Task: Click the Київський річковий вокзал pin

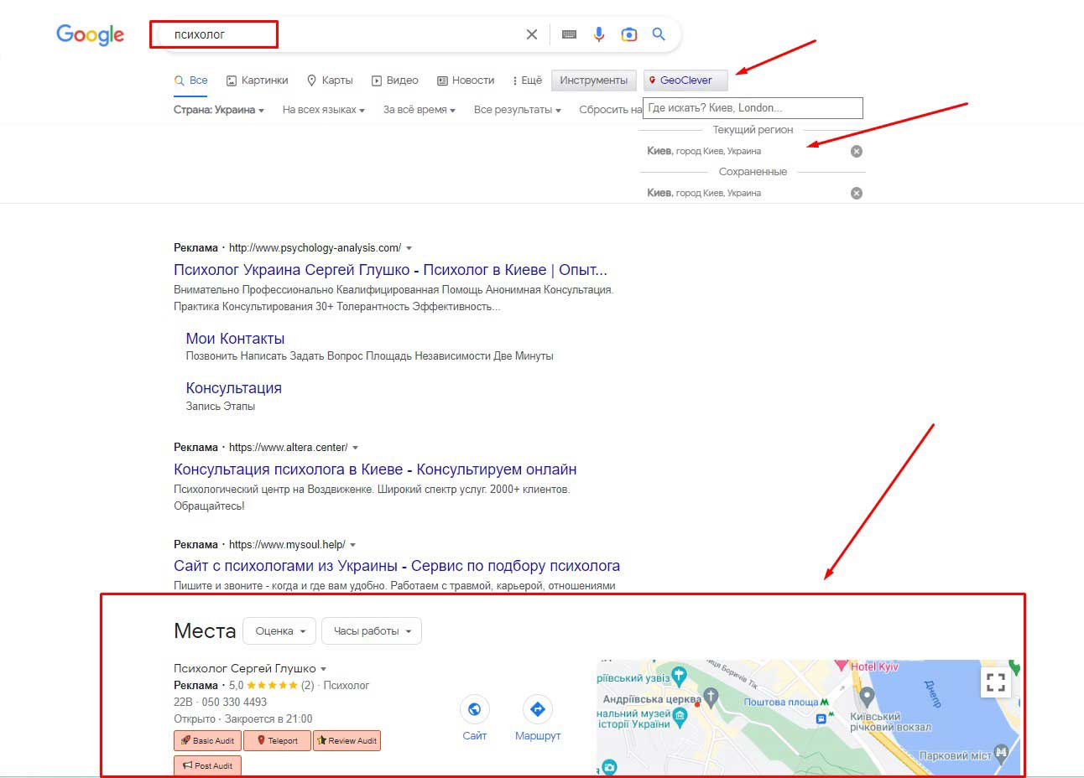Action: 867,697
